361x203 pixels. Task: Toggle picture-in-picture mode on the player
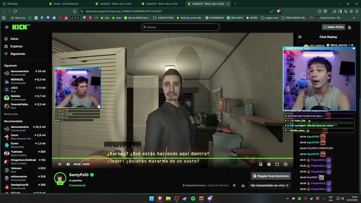pyautogui.click(x=261, y=164)
